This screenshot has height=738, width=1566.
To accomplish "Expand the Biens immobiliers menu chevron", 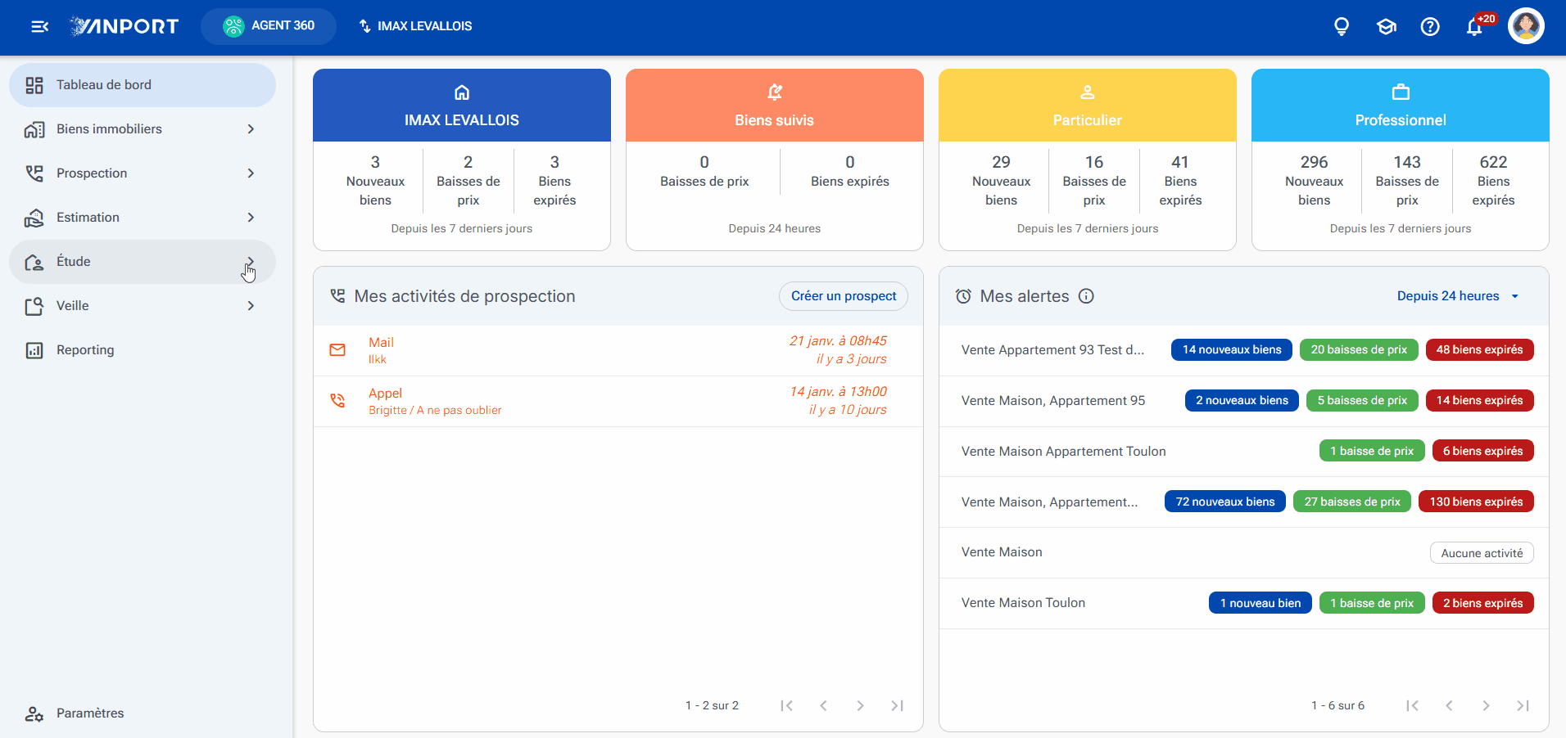I will [x=251, y=129].
